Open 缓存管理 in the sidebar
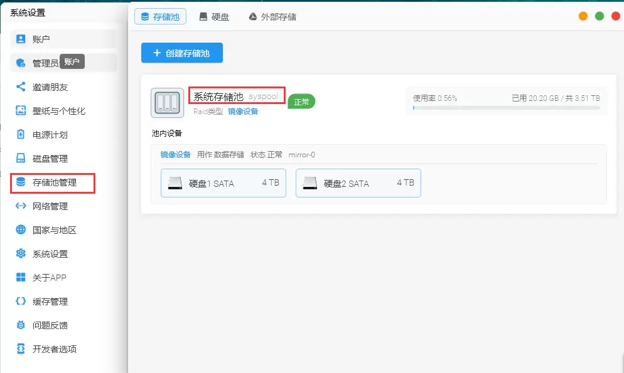This screenshot has width=624, height=373. pos(63,301)
